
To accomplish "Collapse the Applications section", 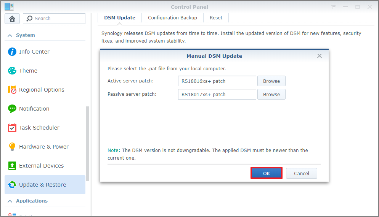I will point(10,201).
